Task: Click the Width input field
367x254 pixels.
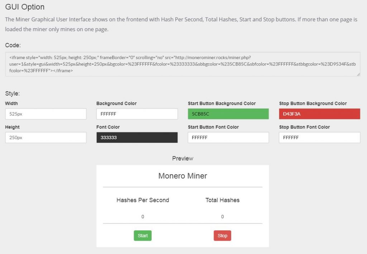Action: coord(46,114)
